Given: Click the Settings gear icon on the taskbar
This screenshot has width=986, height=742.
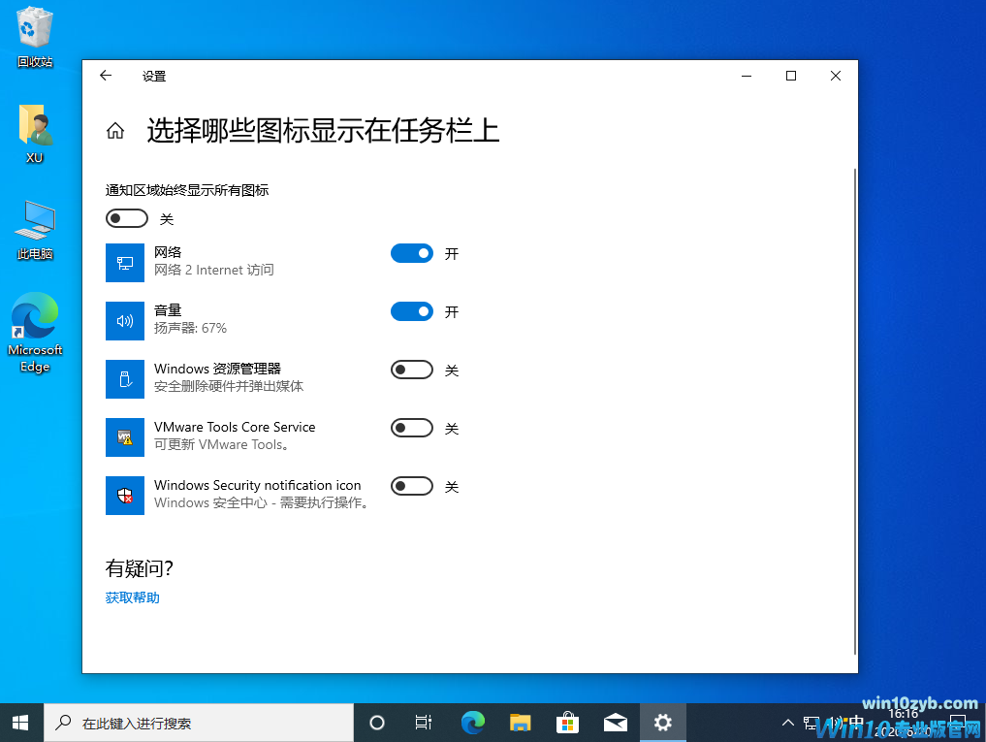Looking at the screenshot, I should (x=663, y=722).
